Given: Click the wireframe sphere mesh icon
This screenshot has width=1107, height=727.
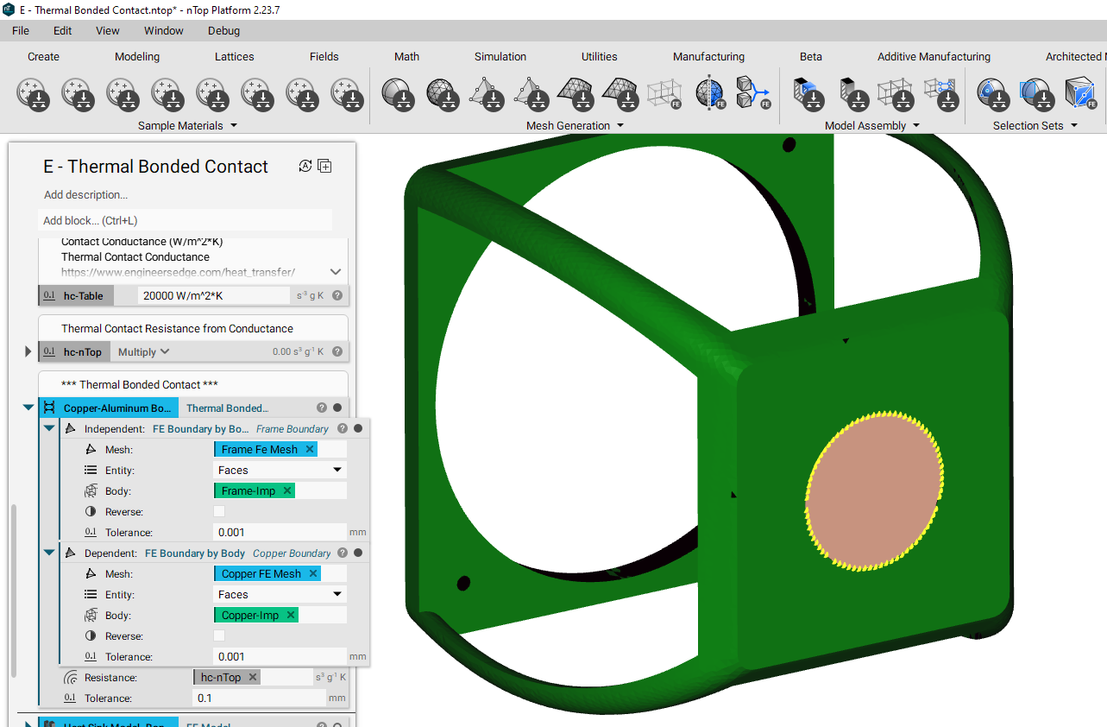Looking at the screenshot, I should pos(443,92).
